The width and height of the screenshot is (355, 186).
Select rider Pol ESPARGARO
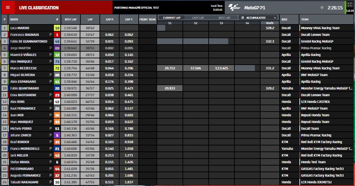(22, 169)
